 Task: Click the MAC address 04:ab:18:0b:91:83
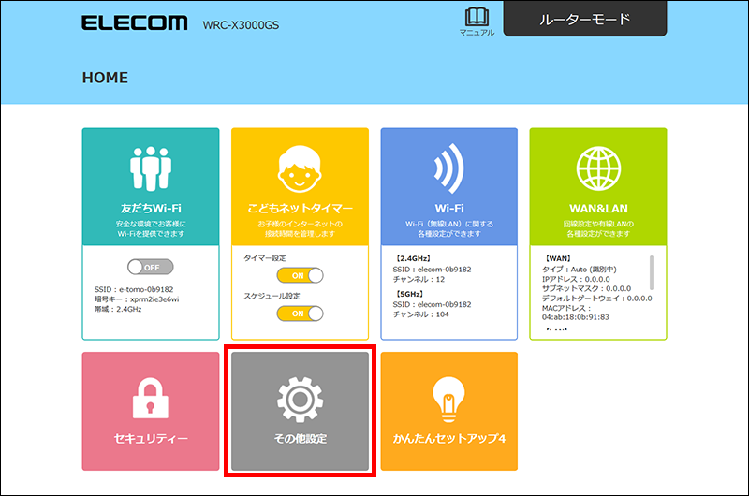click(x=576, y=317)
